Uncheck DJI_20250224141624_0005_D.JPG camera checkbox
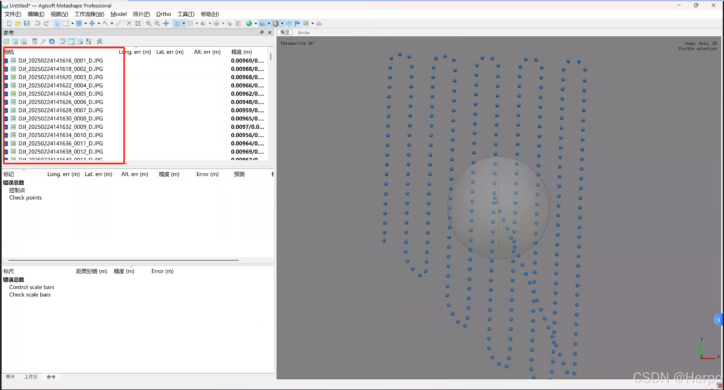 (6, 94)
